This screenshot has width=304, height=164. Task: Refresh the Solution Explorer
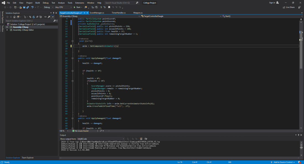coord(34,17)
